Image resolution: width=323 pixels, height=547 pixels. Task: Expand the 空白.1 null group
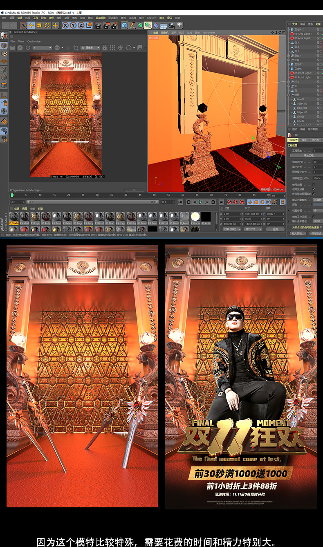[x=289, y=56]
